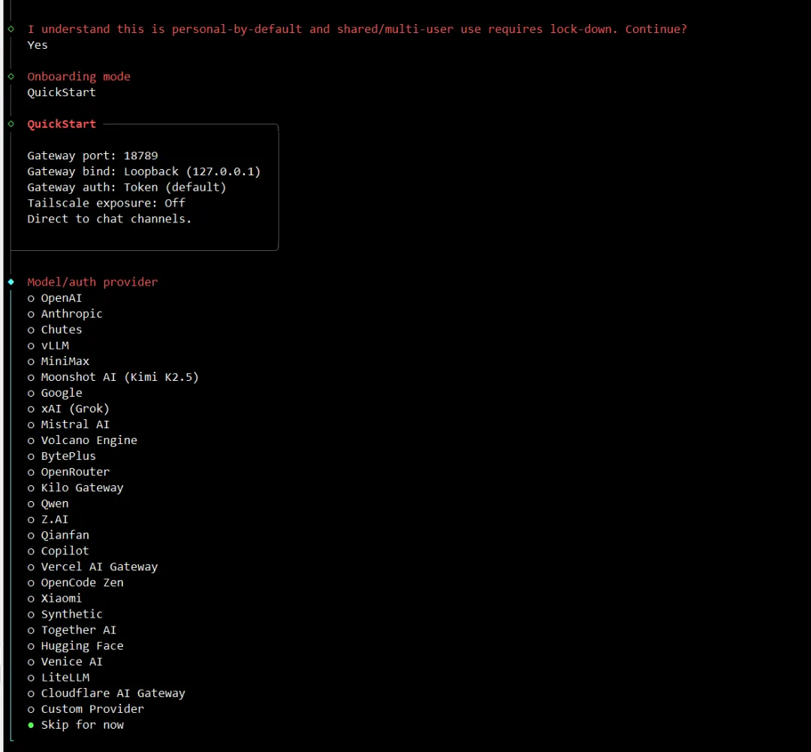Select the LiteLLM provider option
This screenshot has width=811, height=752.
click(59, 678)
